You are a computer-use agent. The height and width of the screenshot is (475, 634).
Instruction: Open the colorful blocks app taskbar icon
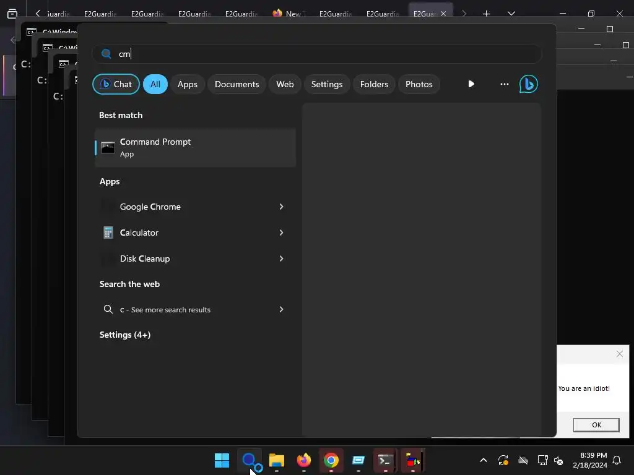(x=413, y=460)
